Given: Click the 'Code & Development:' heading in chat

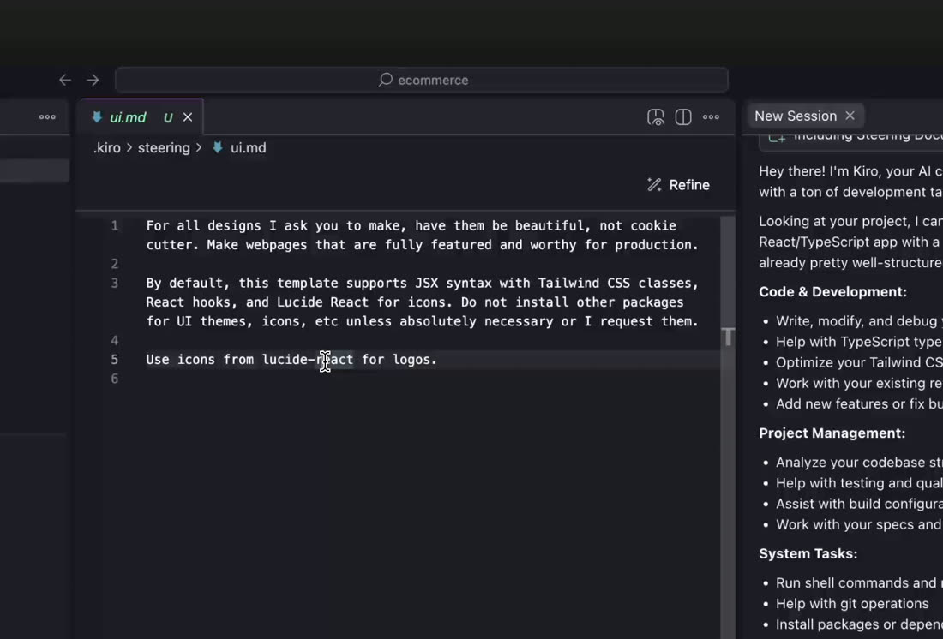Looking at the screenshot, I should [x=832, y=291].
